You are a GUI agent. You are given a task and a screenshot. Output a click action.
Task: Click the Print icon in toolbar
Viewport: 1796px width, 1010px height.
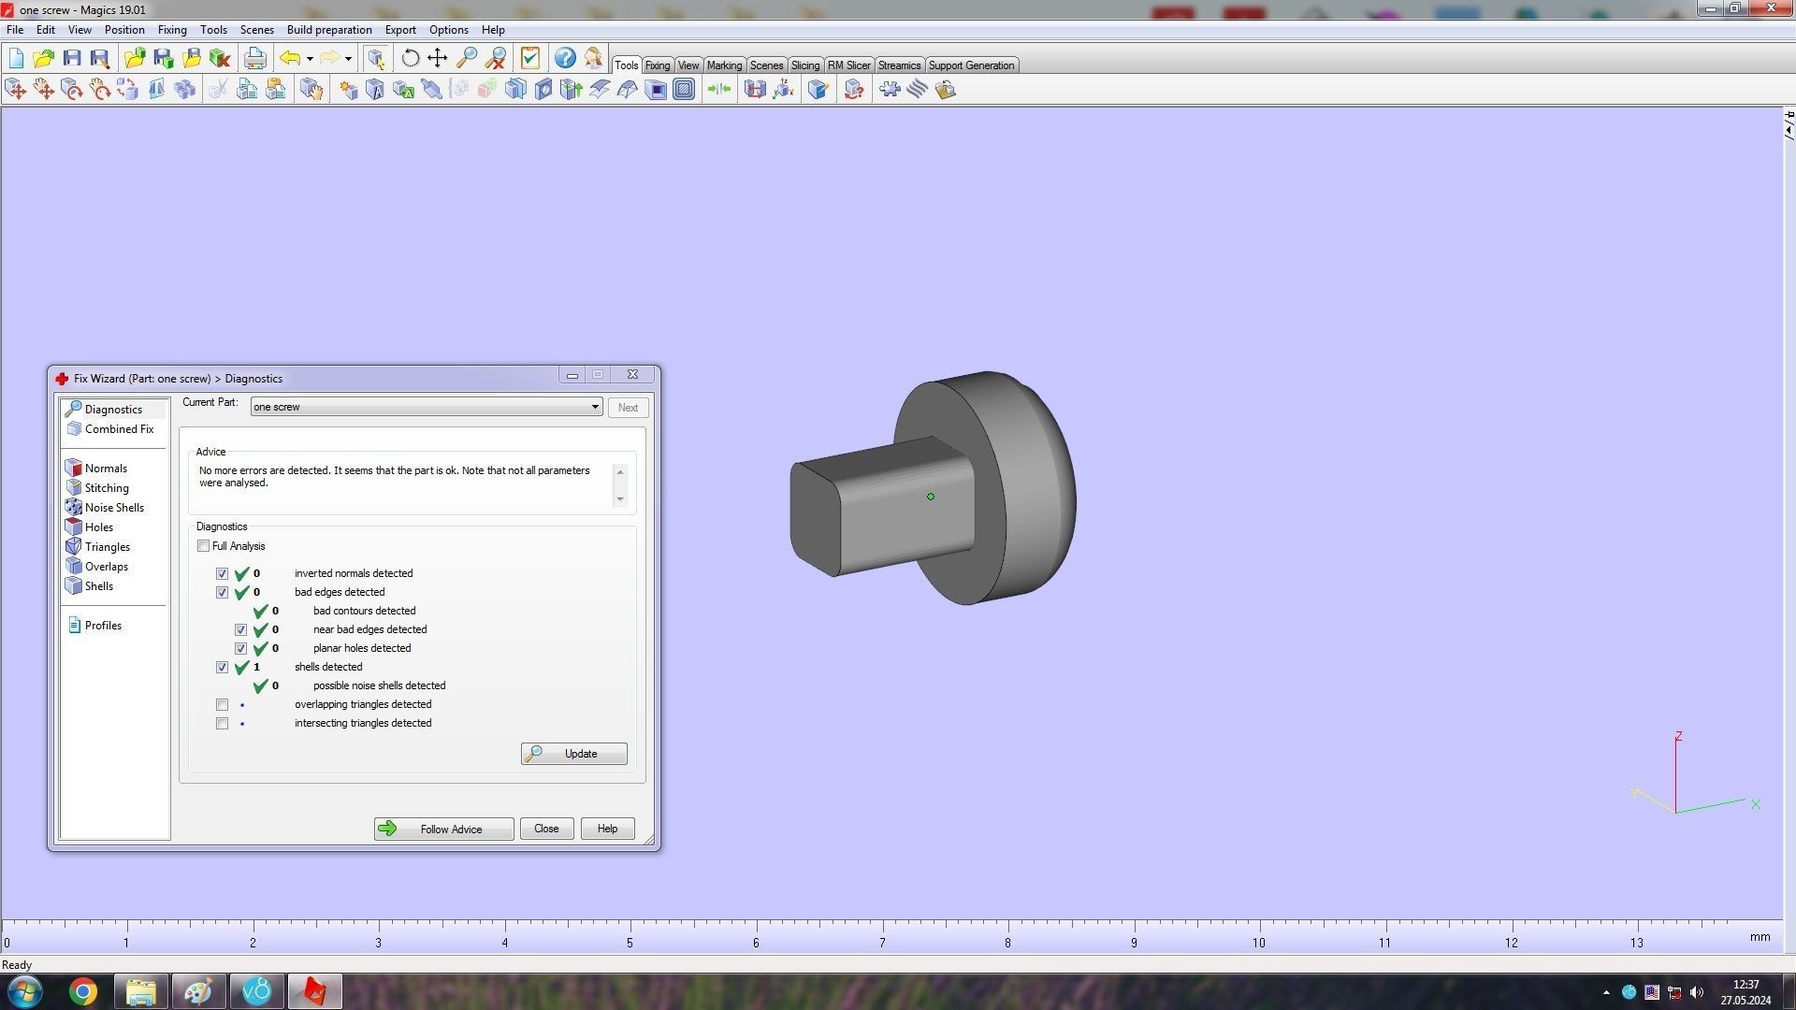[254, 58]
